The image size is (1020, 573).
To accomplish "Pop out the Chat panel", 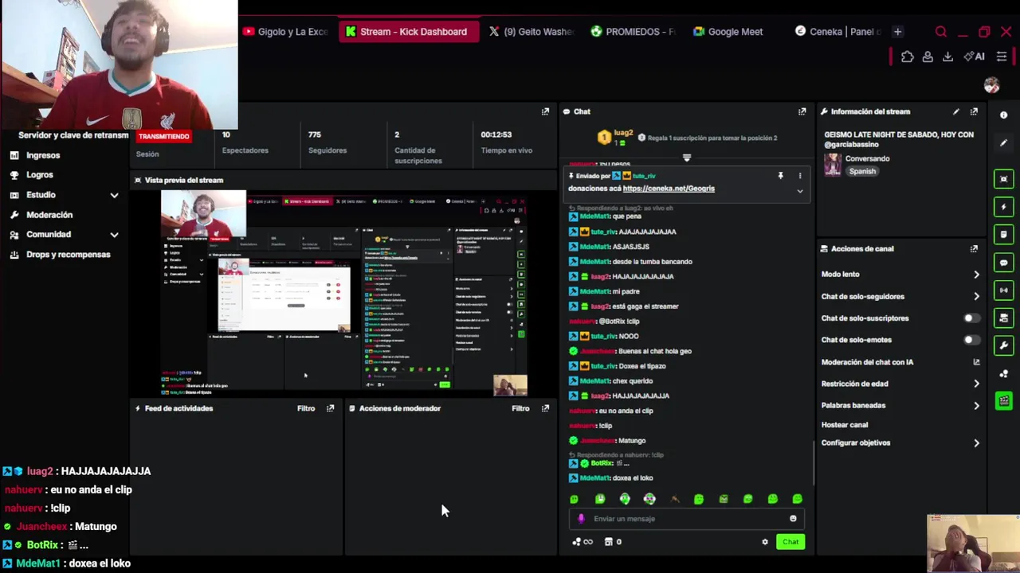I will click(802, 111).
